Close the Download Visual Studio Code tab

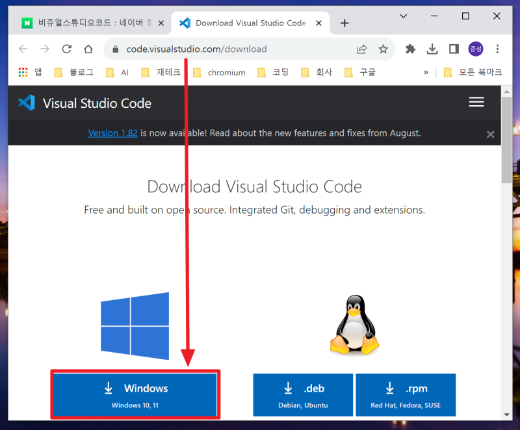pos(318,23)
